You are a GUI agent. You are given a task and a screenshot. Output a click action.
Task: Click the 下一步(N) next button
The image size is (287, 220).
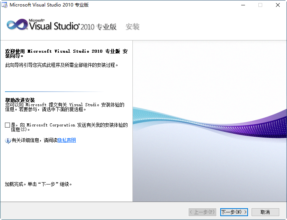[234, 212]
